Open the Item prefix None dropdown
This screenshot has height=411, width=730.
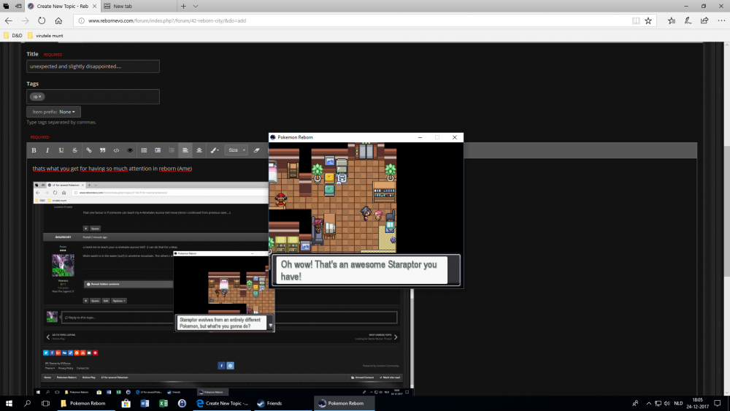[53, 112]
